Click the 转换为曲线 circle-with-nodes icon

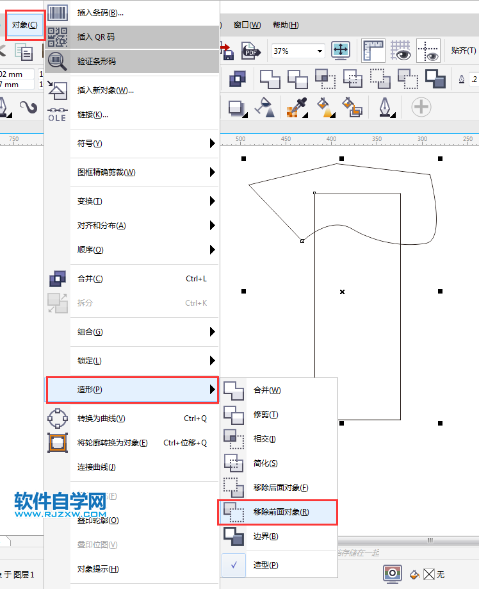coord(58,419)
